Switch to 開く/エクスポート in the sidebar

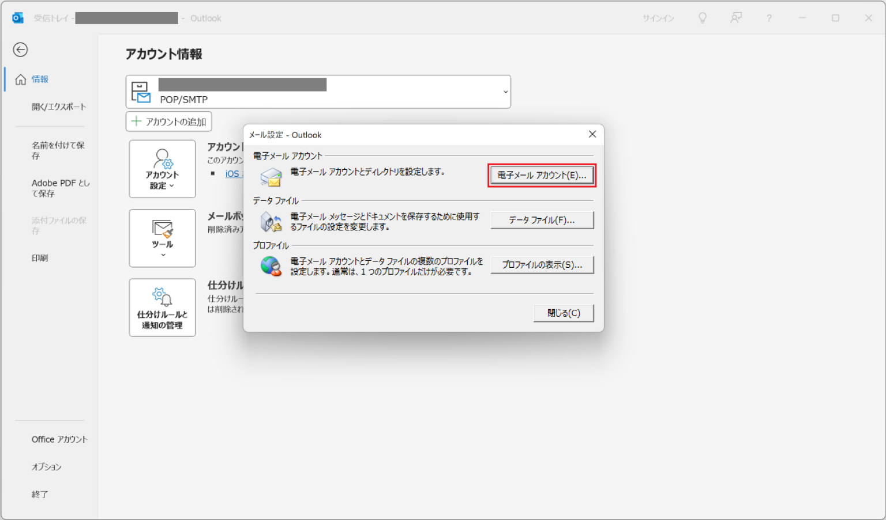click(x=59, y=106)
